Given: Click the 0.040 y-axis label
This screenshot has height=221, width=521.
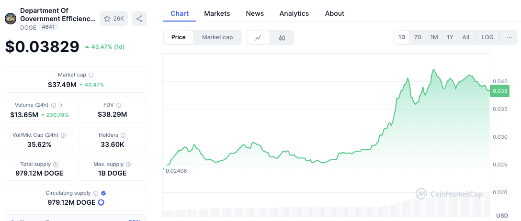Looking at the screenshot, I should 500,81.
